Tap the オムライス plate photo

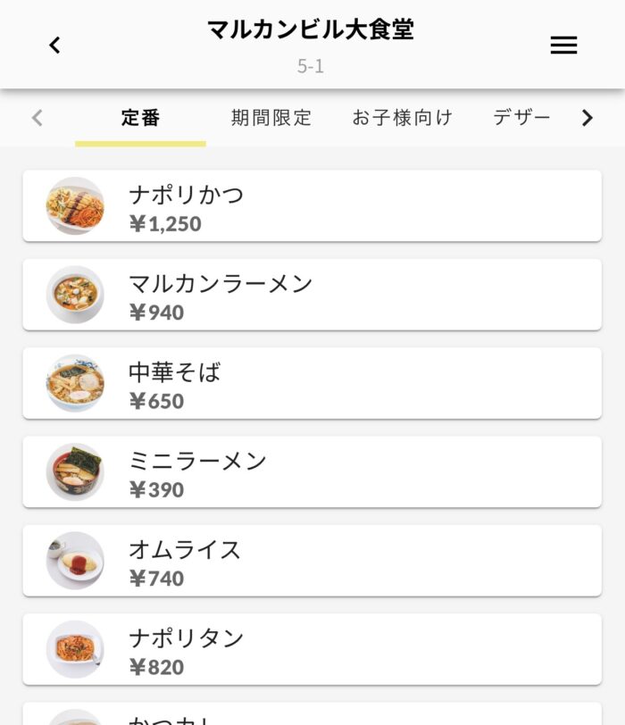coord(75,561)
